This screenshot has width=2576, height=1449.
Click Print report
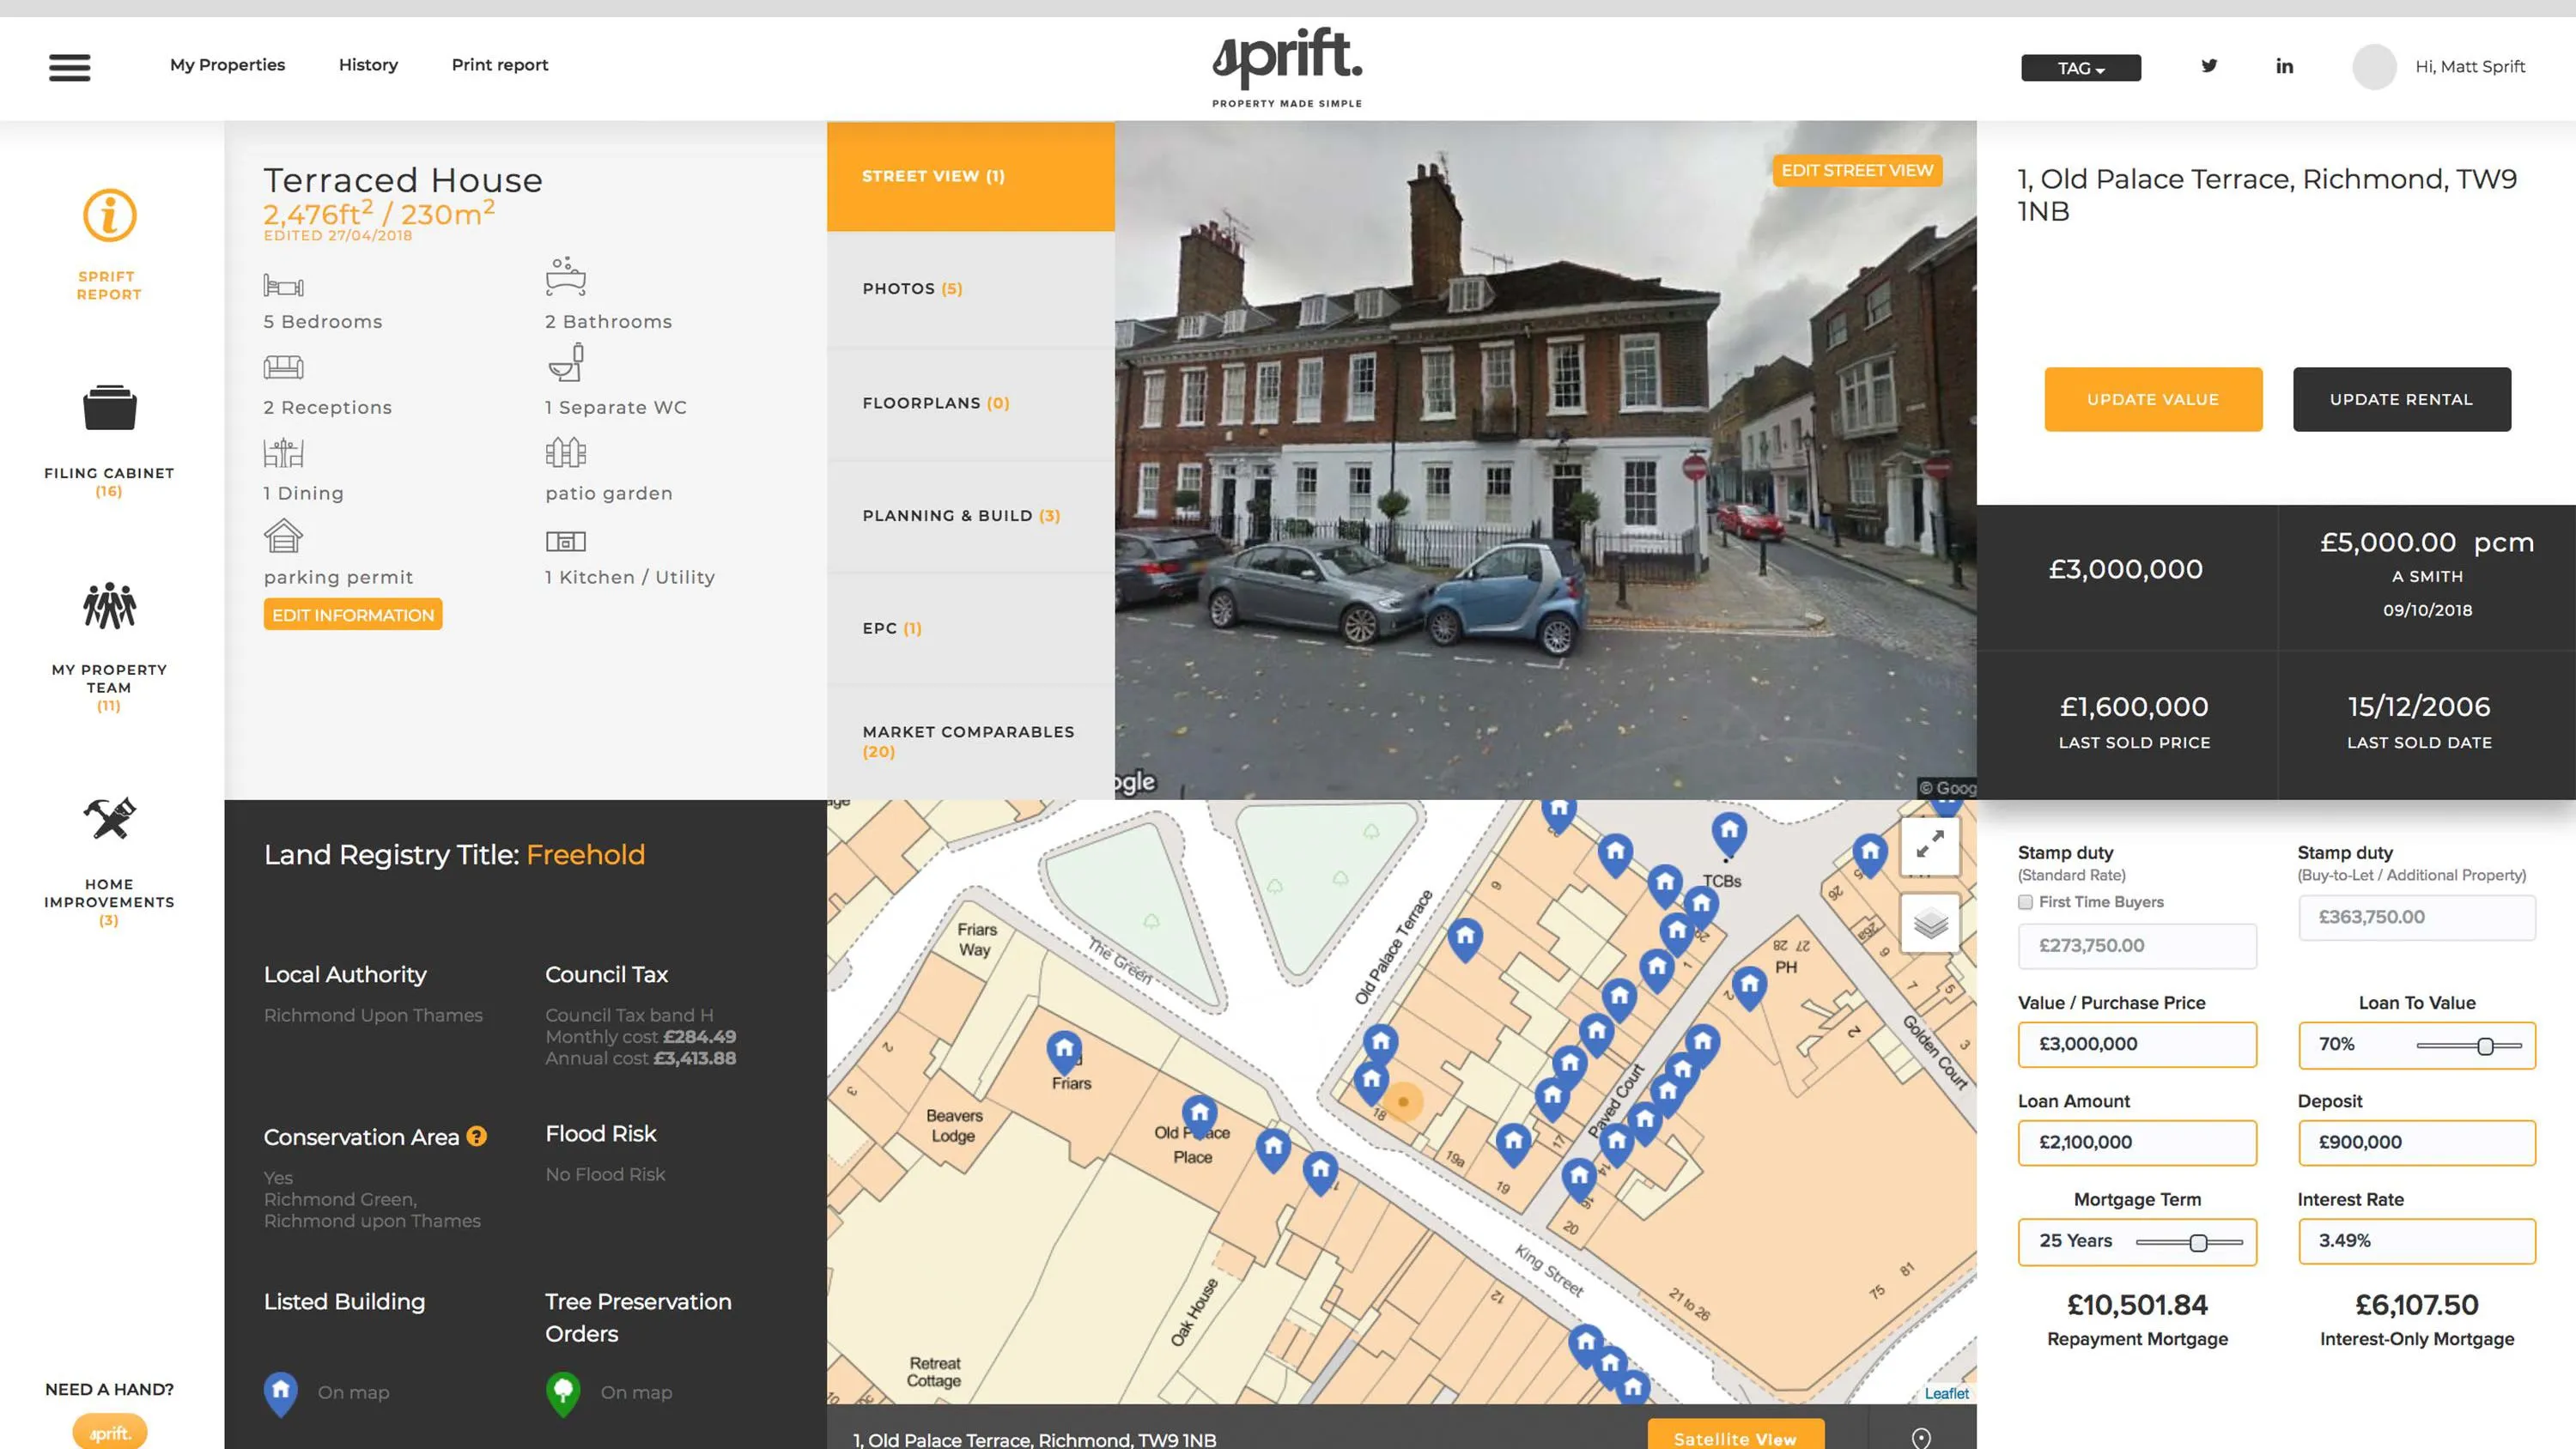click(500, 65)
